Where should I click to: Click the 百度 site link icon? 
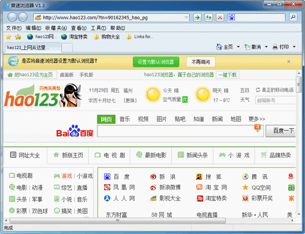[x=107, y=177]
